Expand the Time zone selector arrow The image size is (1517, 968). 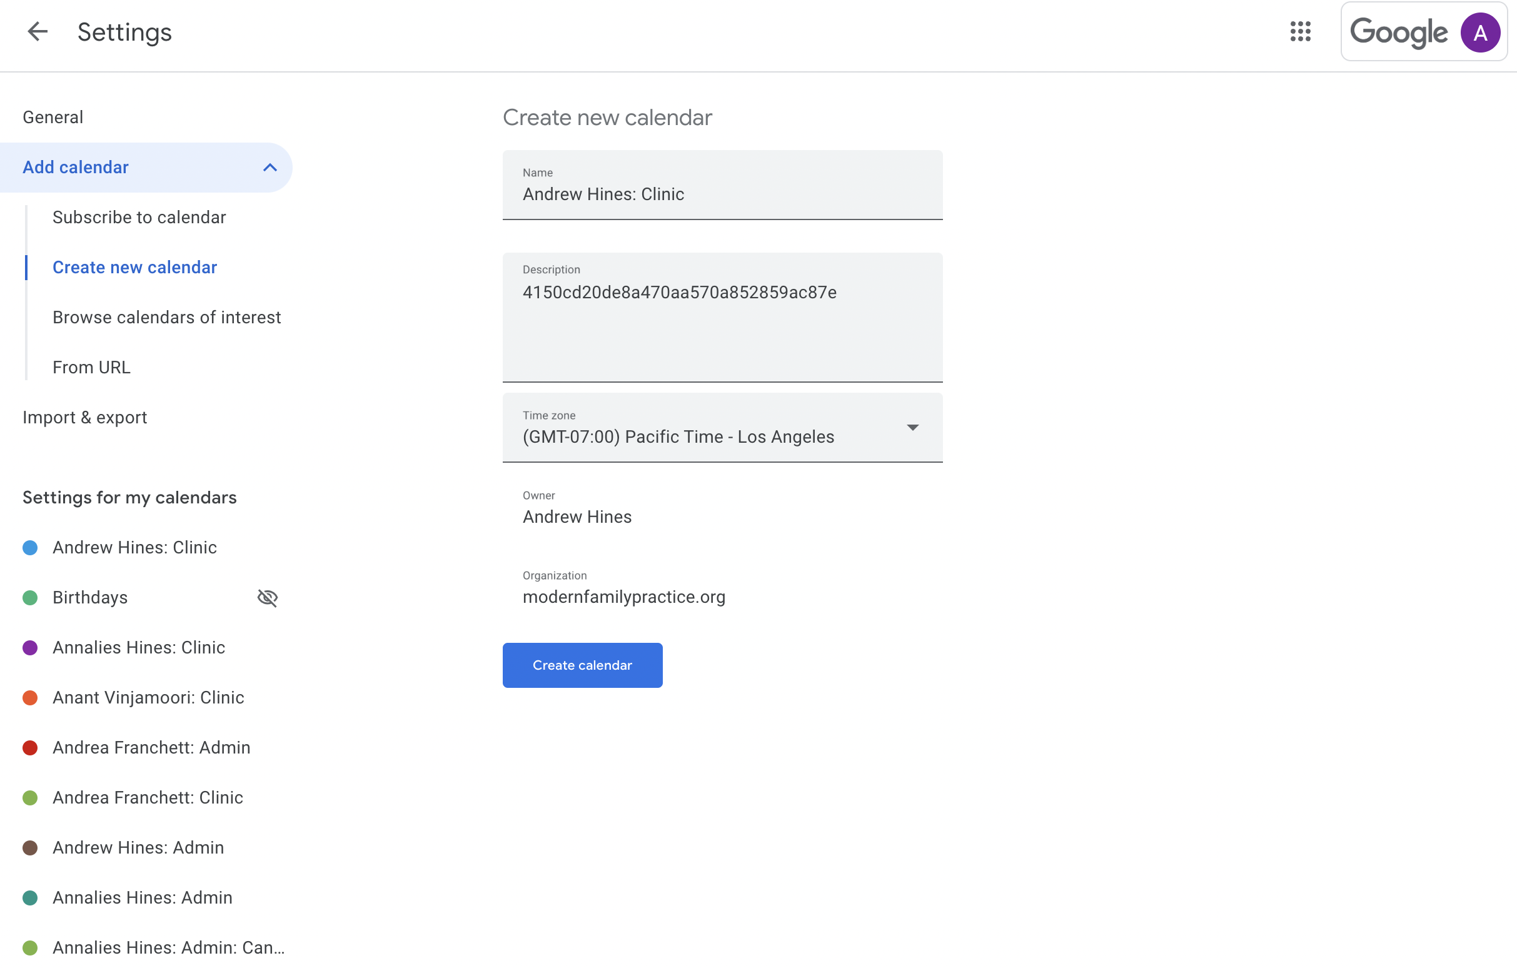[912, 428]
